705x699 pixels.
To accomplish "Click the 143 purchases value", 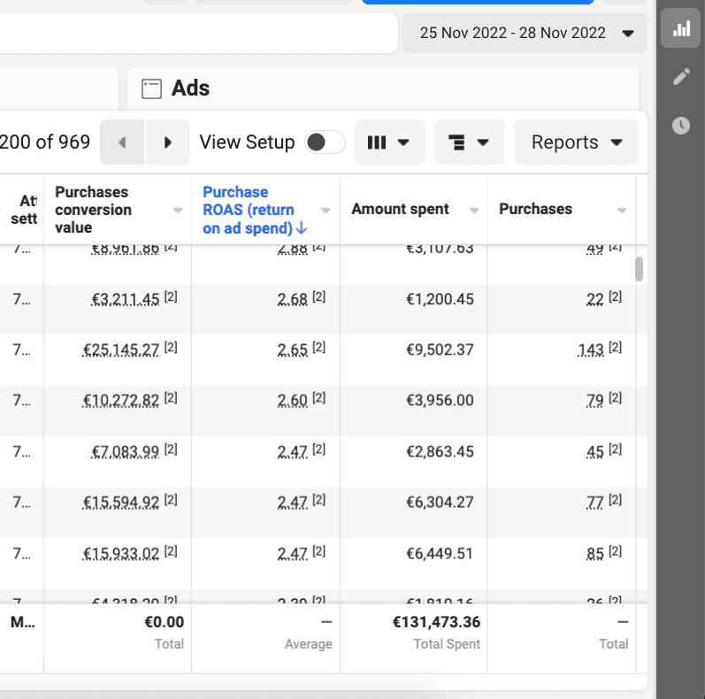I will pos(590,350).
